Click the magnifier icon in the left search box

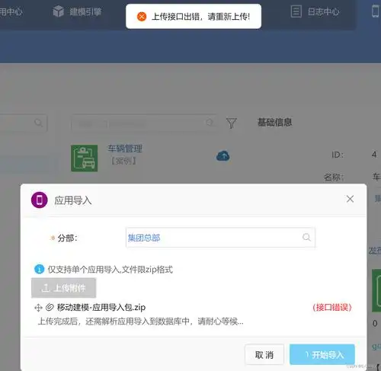tap(39, 123)
